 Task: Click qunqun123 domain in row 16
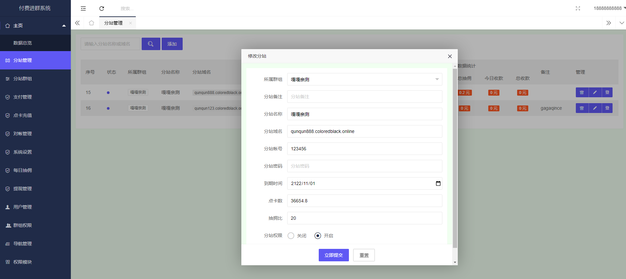click(218, 108)
